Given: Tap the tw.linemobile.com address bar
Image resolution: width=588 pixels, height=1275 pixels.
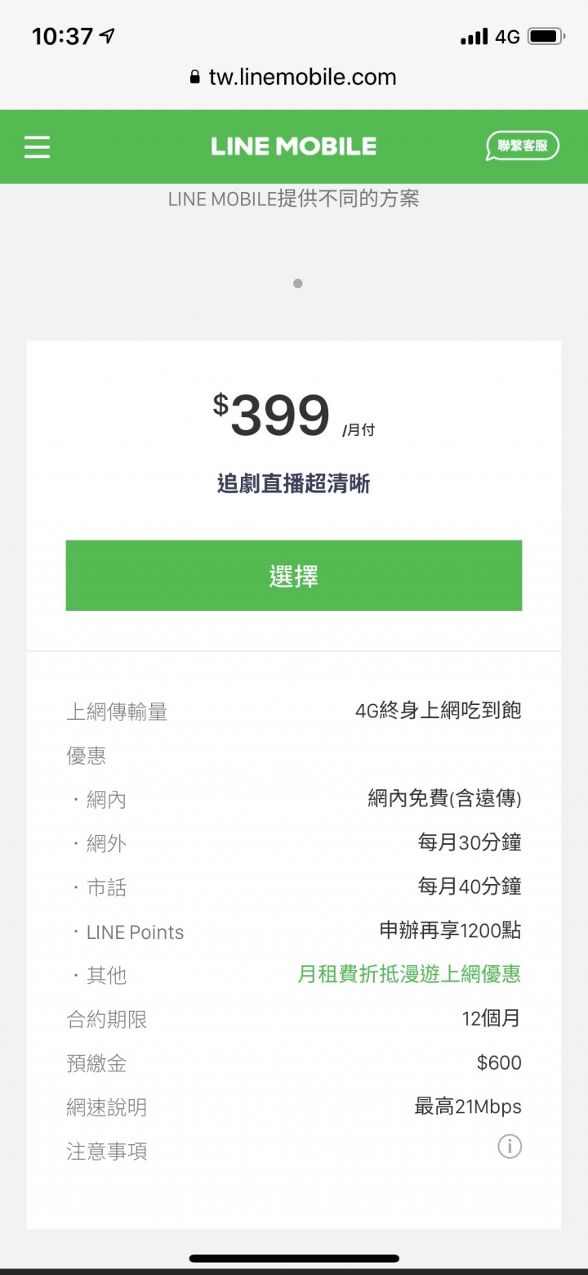Looking at the screenshot, I should 294,78.
